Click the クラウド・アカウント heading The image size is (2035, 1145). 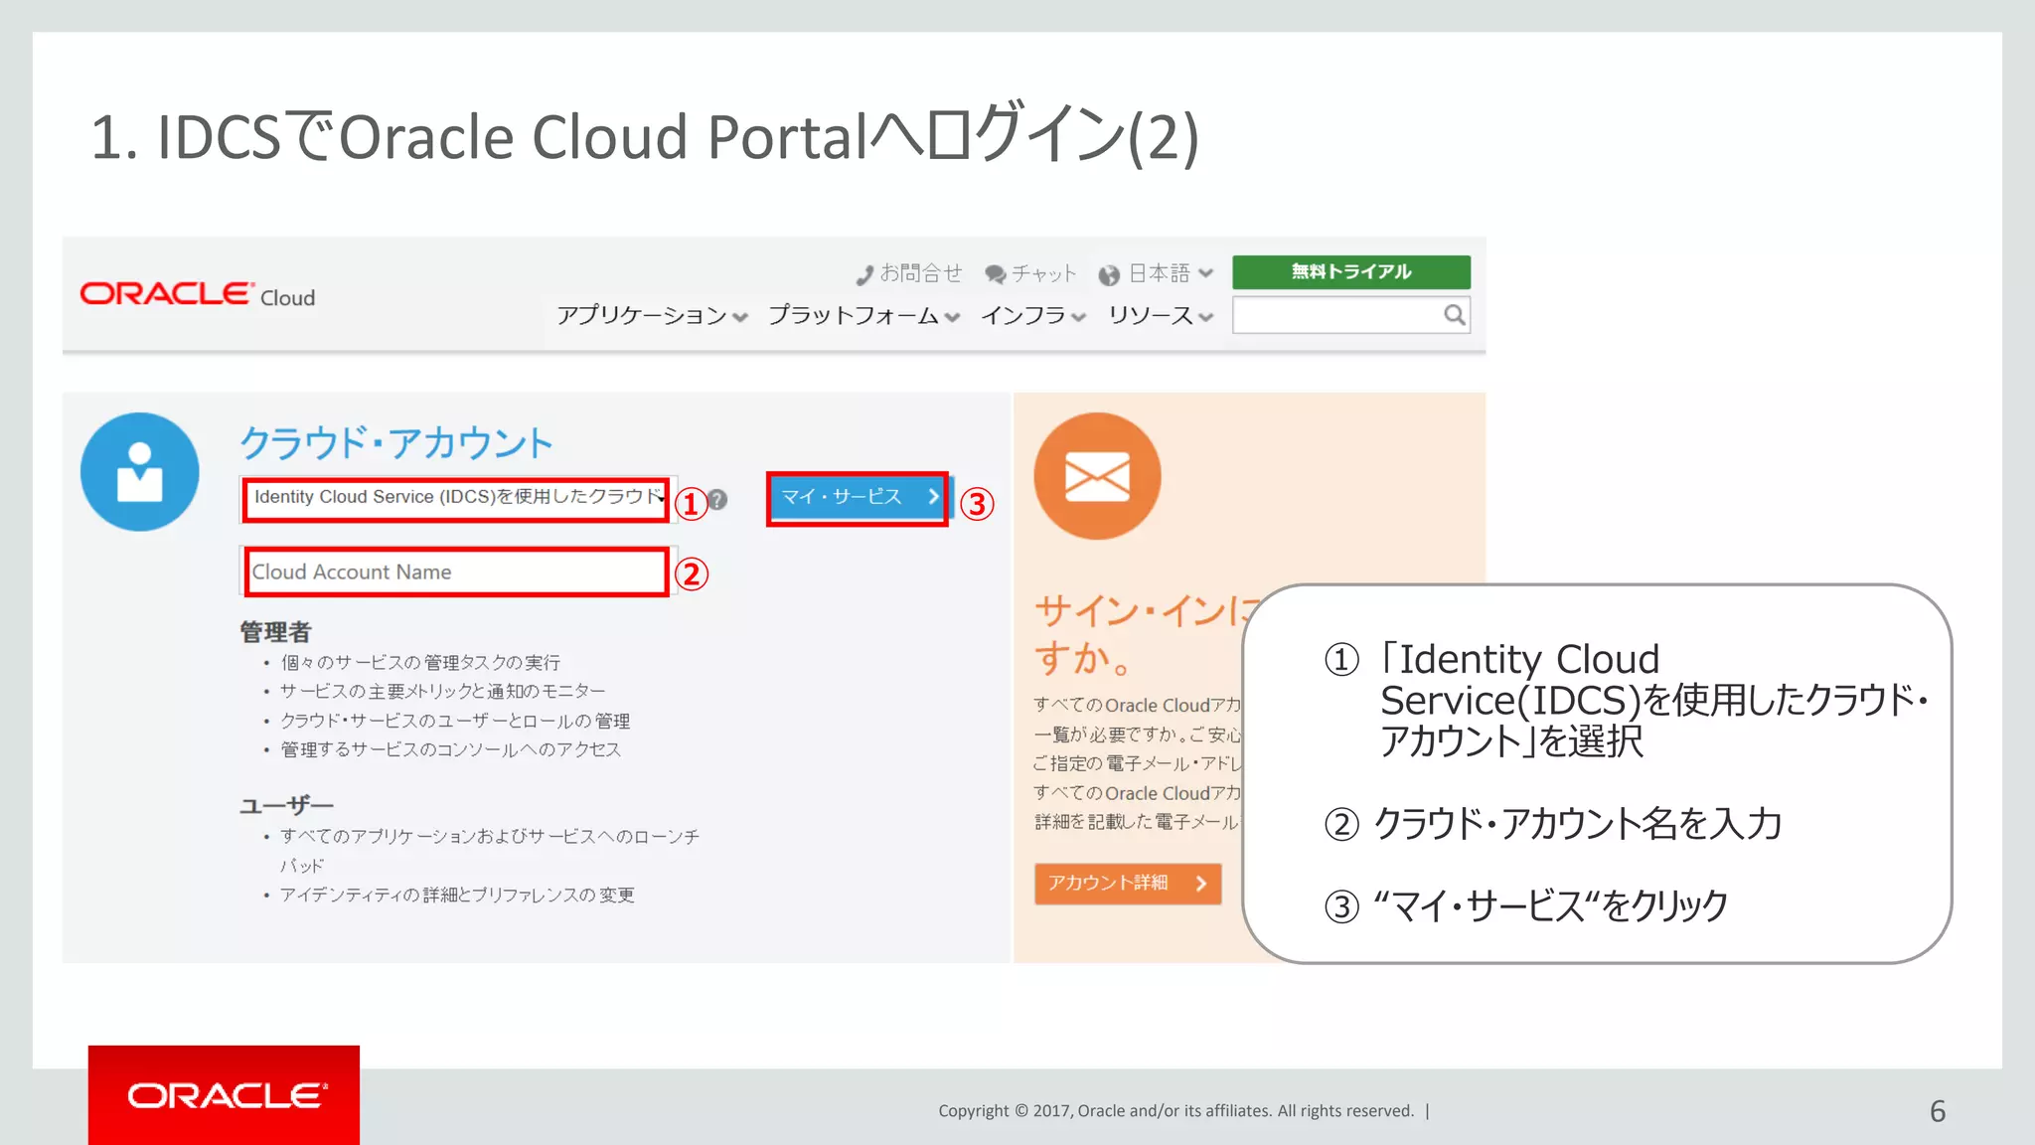point(396,442)
